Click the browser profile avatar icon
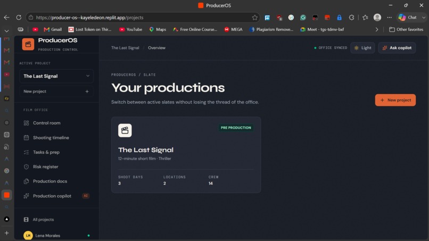This screenshot has height=241, width=429. coord(377,18)
